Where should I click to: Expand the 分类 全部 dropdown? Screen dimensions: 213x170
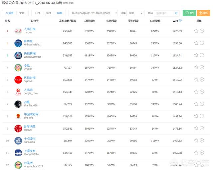136,13
